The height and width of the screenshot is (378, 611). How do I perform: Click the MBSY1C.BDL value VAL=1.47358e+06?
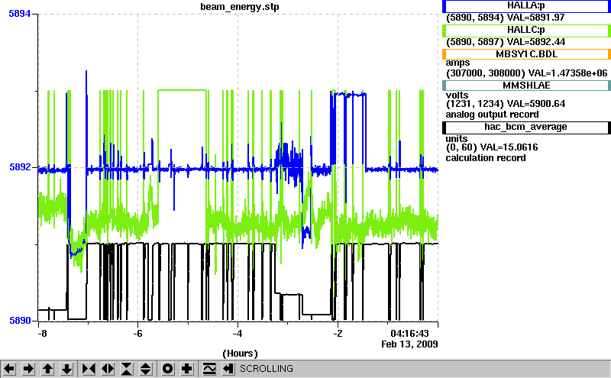point(567,73)
